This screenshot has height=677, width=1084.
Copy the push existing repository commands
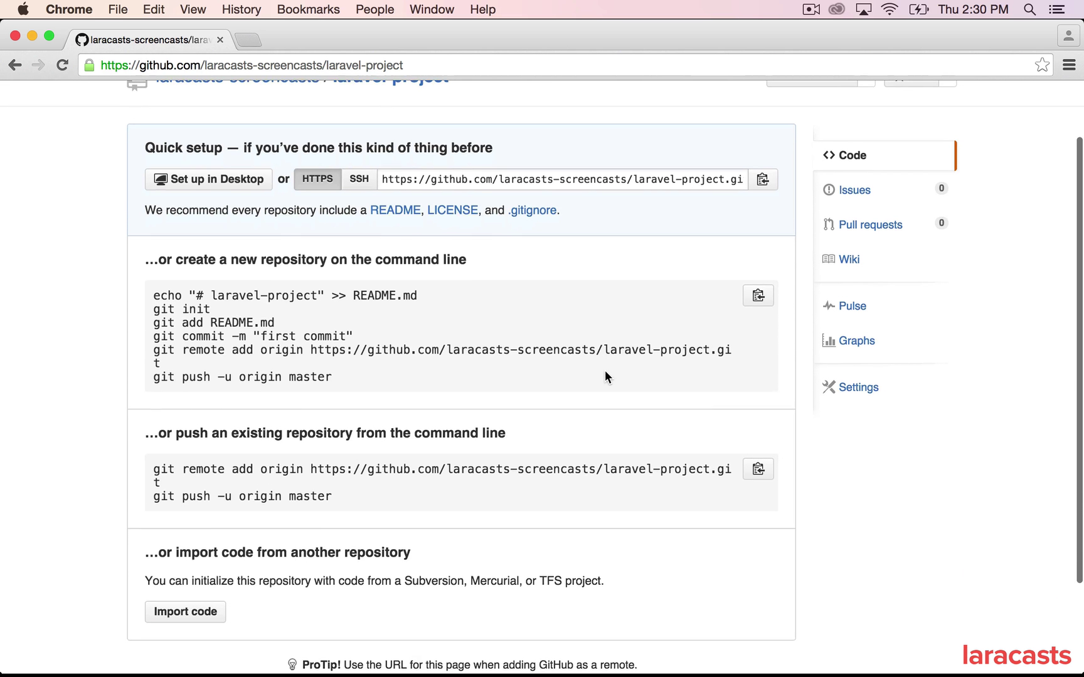pos(758,469)
